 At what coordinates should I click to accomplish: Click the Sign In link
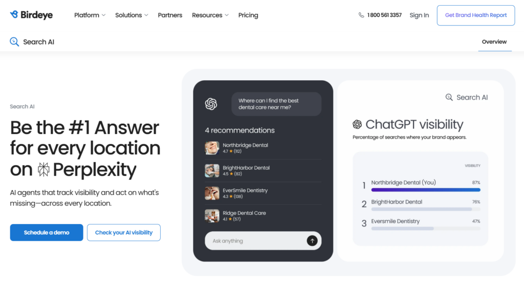coord(419,15)
